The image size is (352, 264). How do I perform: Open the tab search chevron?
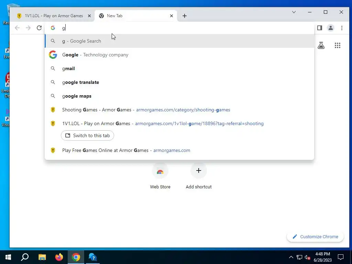pos(294,12)
